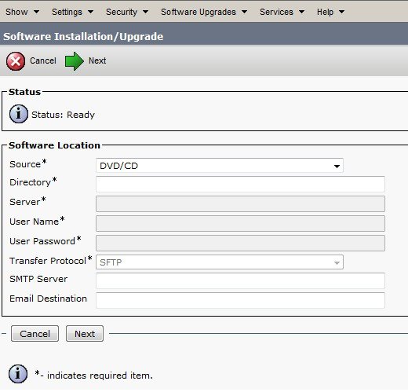Viewport: 408px width, 392px height.
Task: Click the Next text in top toolbar
Action: coord(97,60)
